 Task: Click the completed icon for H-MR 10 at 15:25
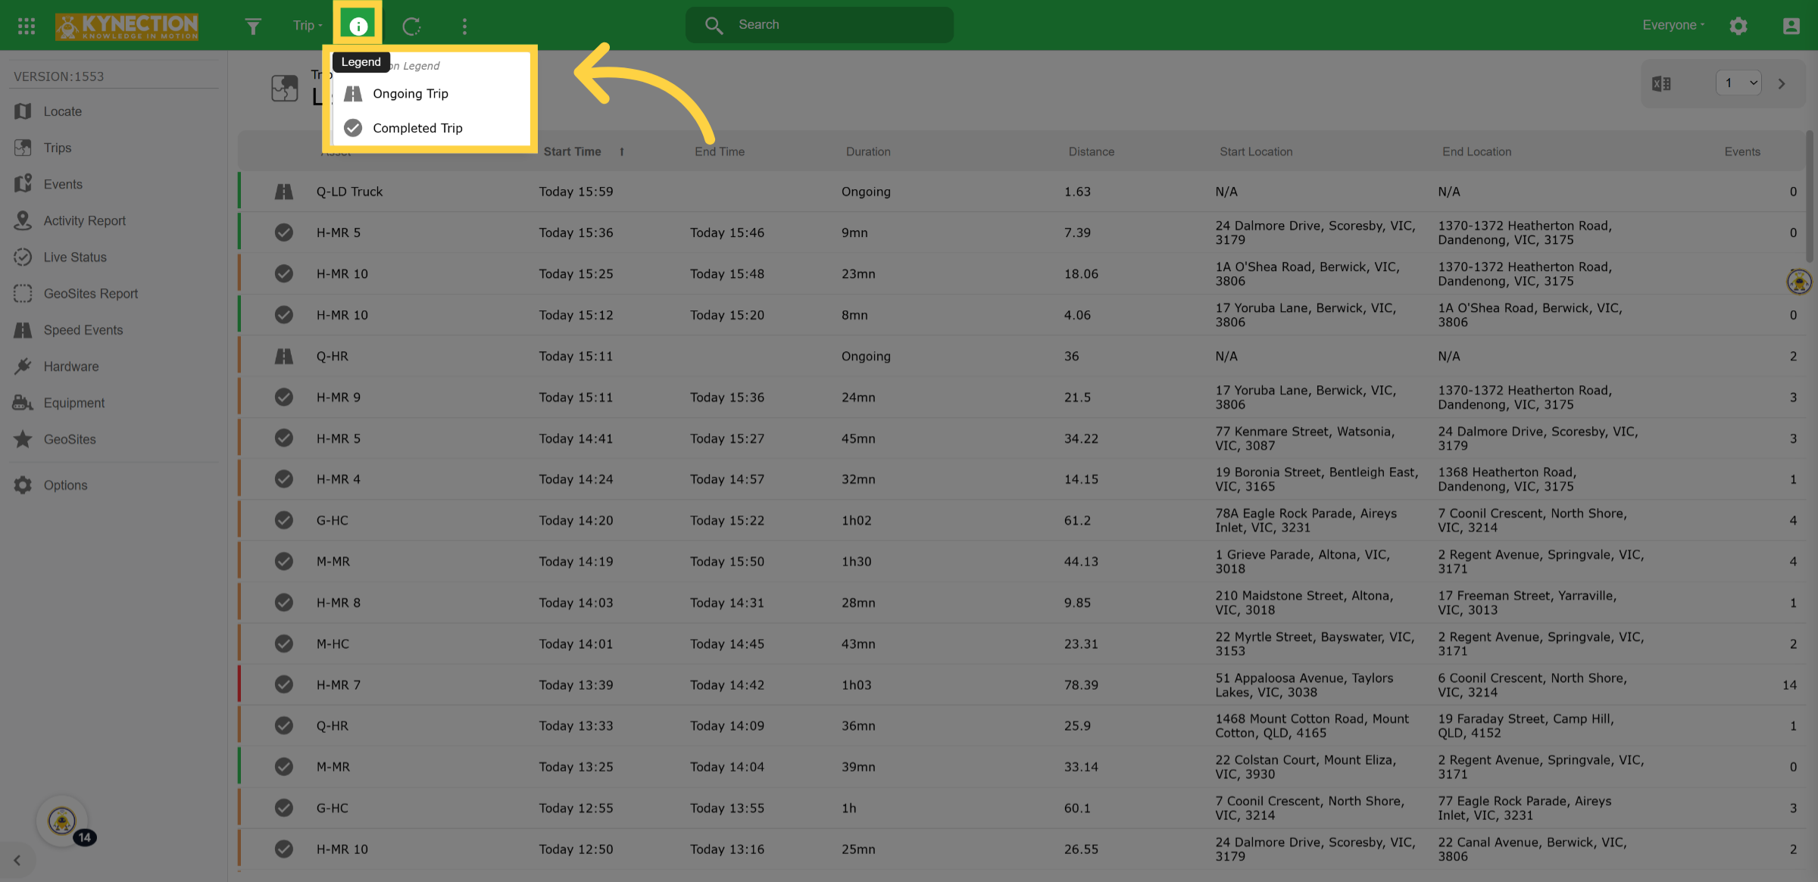tap(284, 273)
